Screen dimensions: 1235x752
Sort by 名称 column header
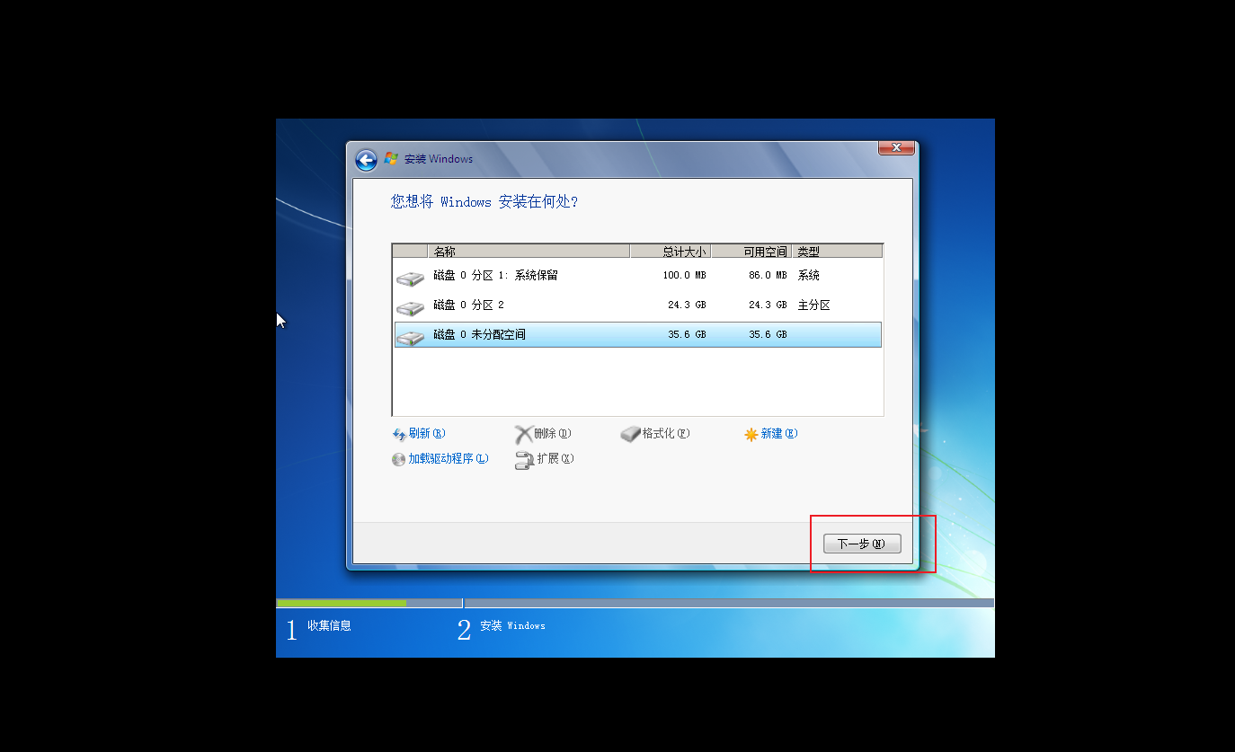[529, 252]
